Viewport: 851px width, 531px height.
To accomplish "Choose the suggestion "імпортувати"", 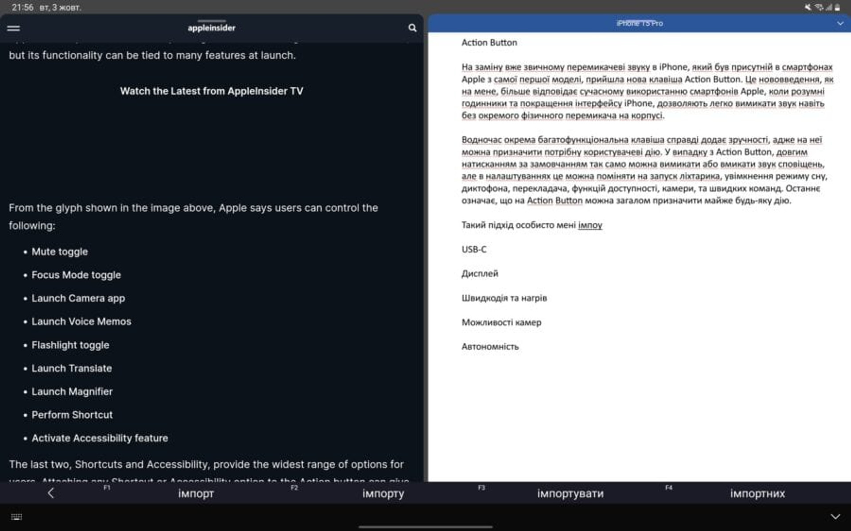I will tap(570, 493).
